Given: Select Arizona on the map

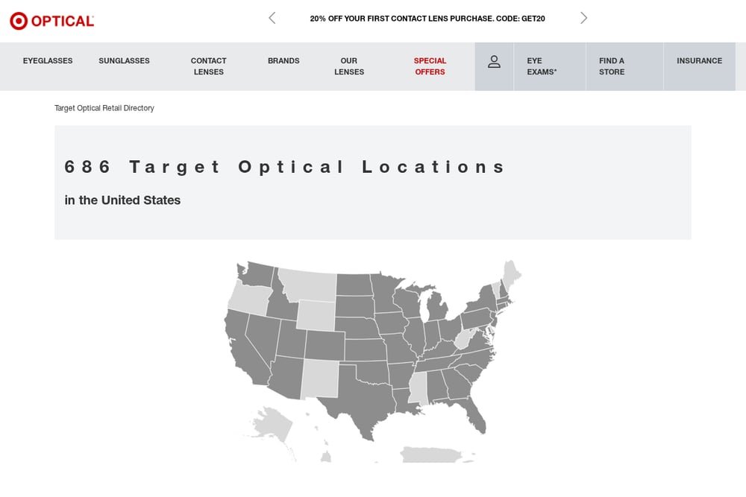Looking at the screenshot, I should point(287,378).
